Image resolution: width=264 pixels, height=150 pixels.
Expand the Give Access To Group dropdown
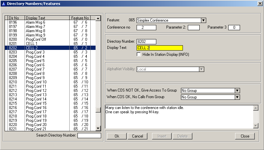pyautogui.click(x=237, y=91)
